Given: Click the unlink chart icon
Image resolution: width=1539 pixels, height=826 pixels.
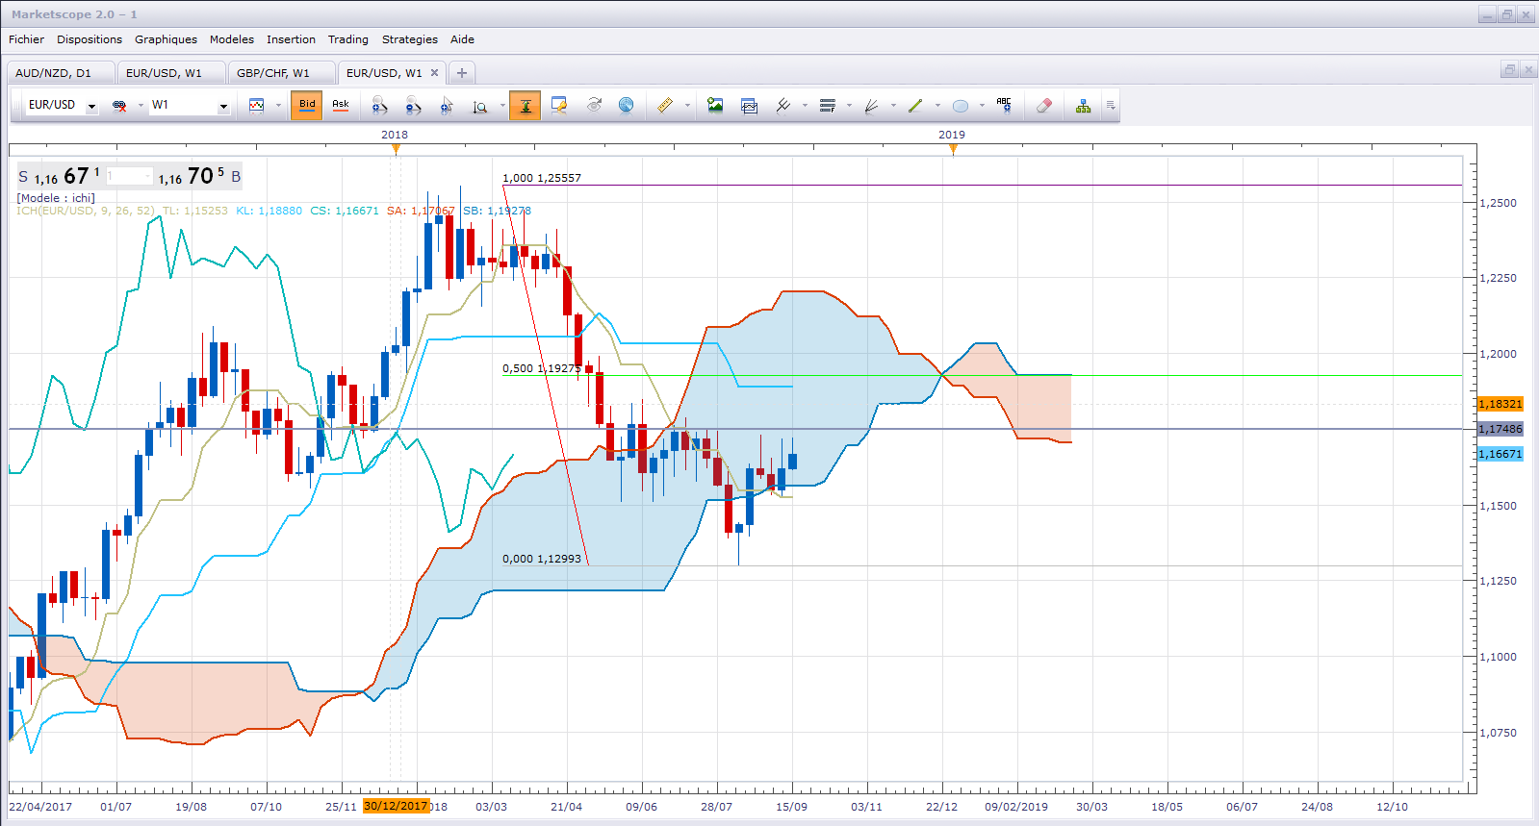Looking at the screenshot, I should (x=119, y=106).
